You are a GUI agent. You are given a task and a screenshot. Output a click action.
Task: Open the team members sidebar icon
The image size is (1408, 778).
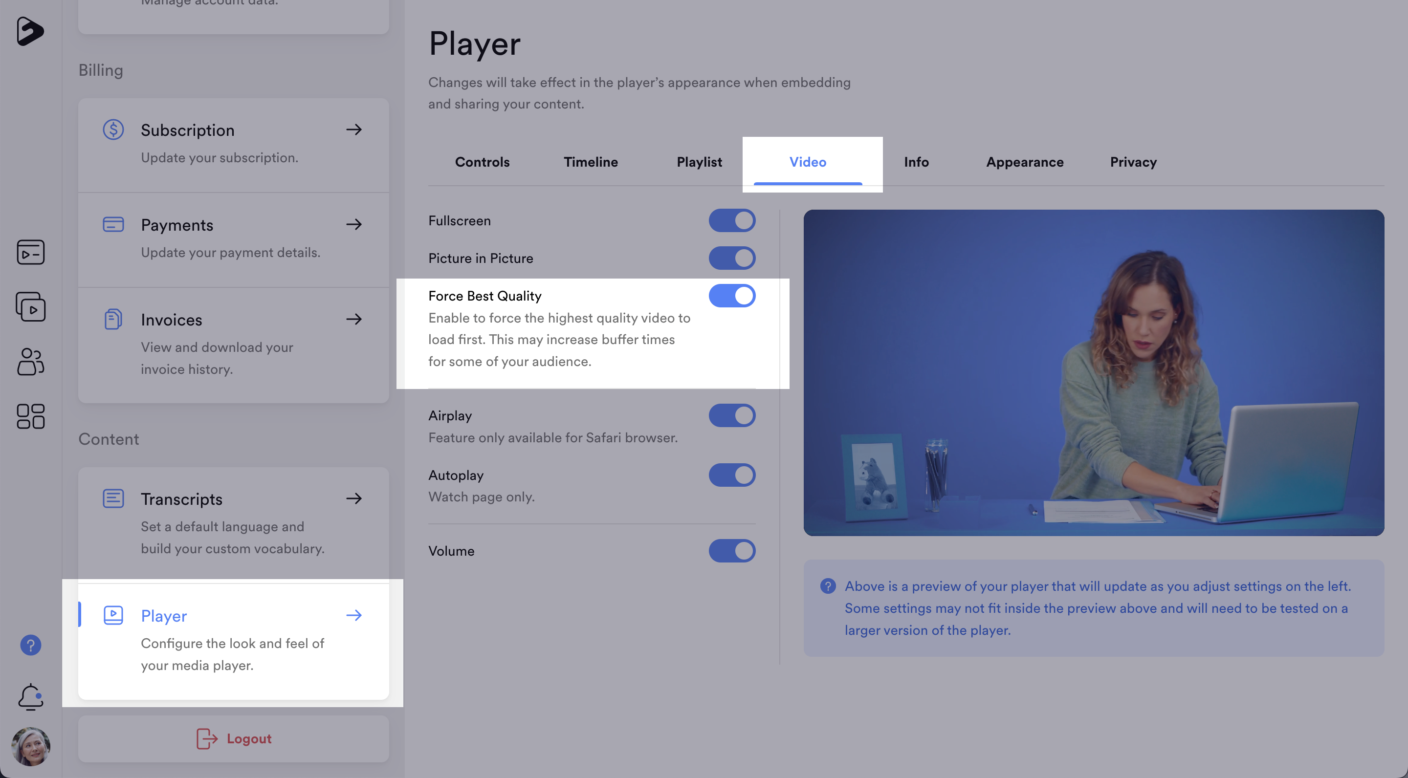pyautogui.click(x=31, y=362)
